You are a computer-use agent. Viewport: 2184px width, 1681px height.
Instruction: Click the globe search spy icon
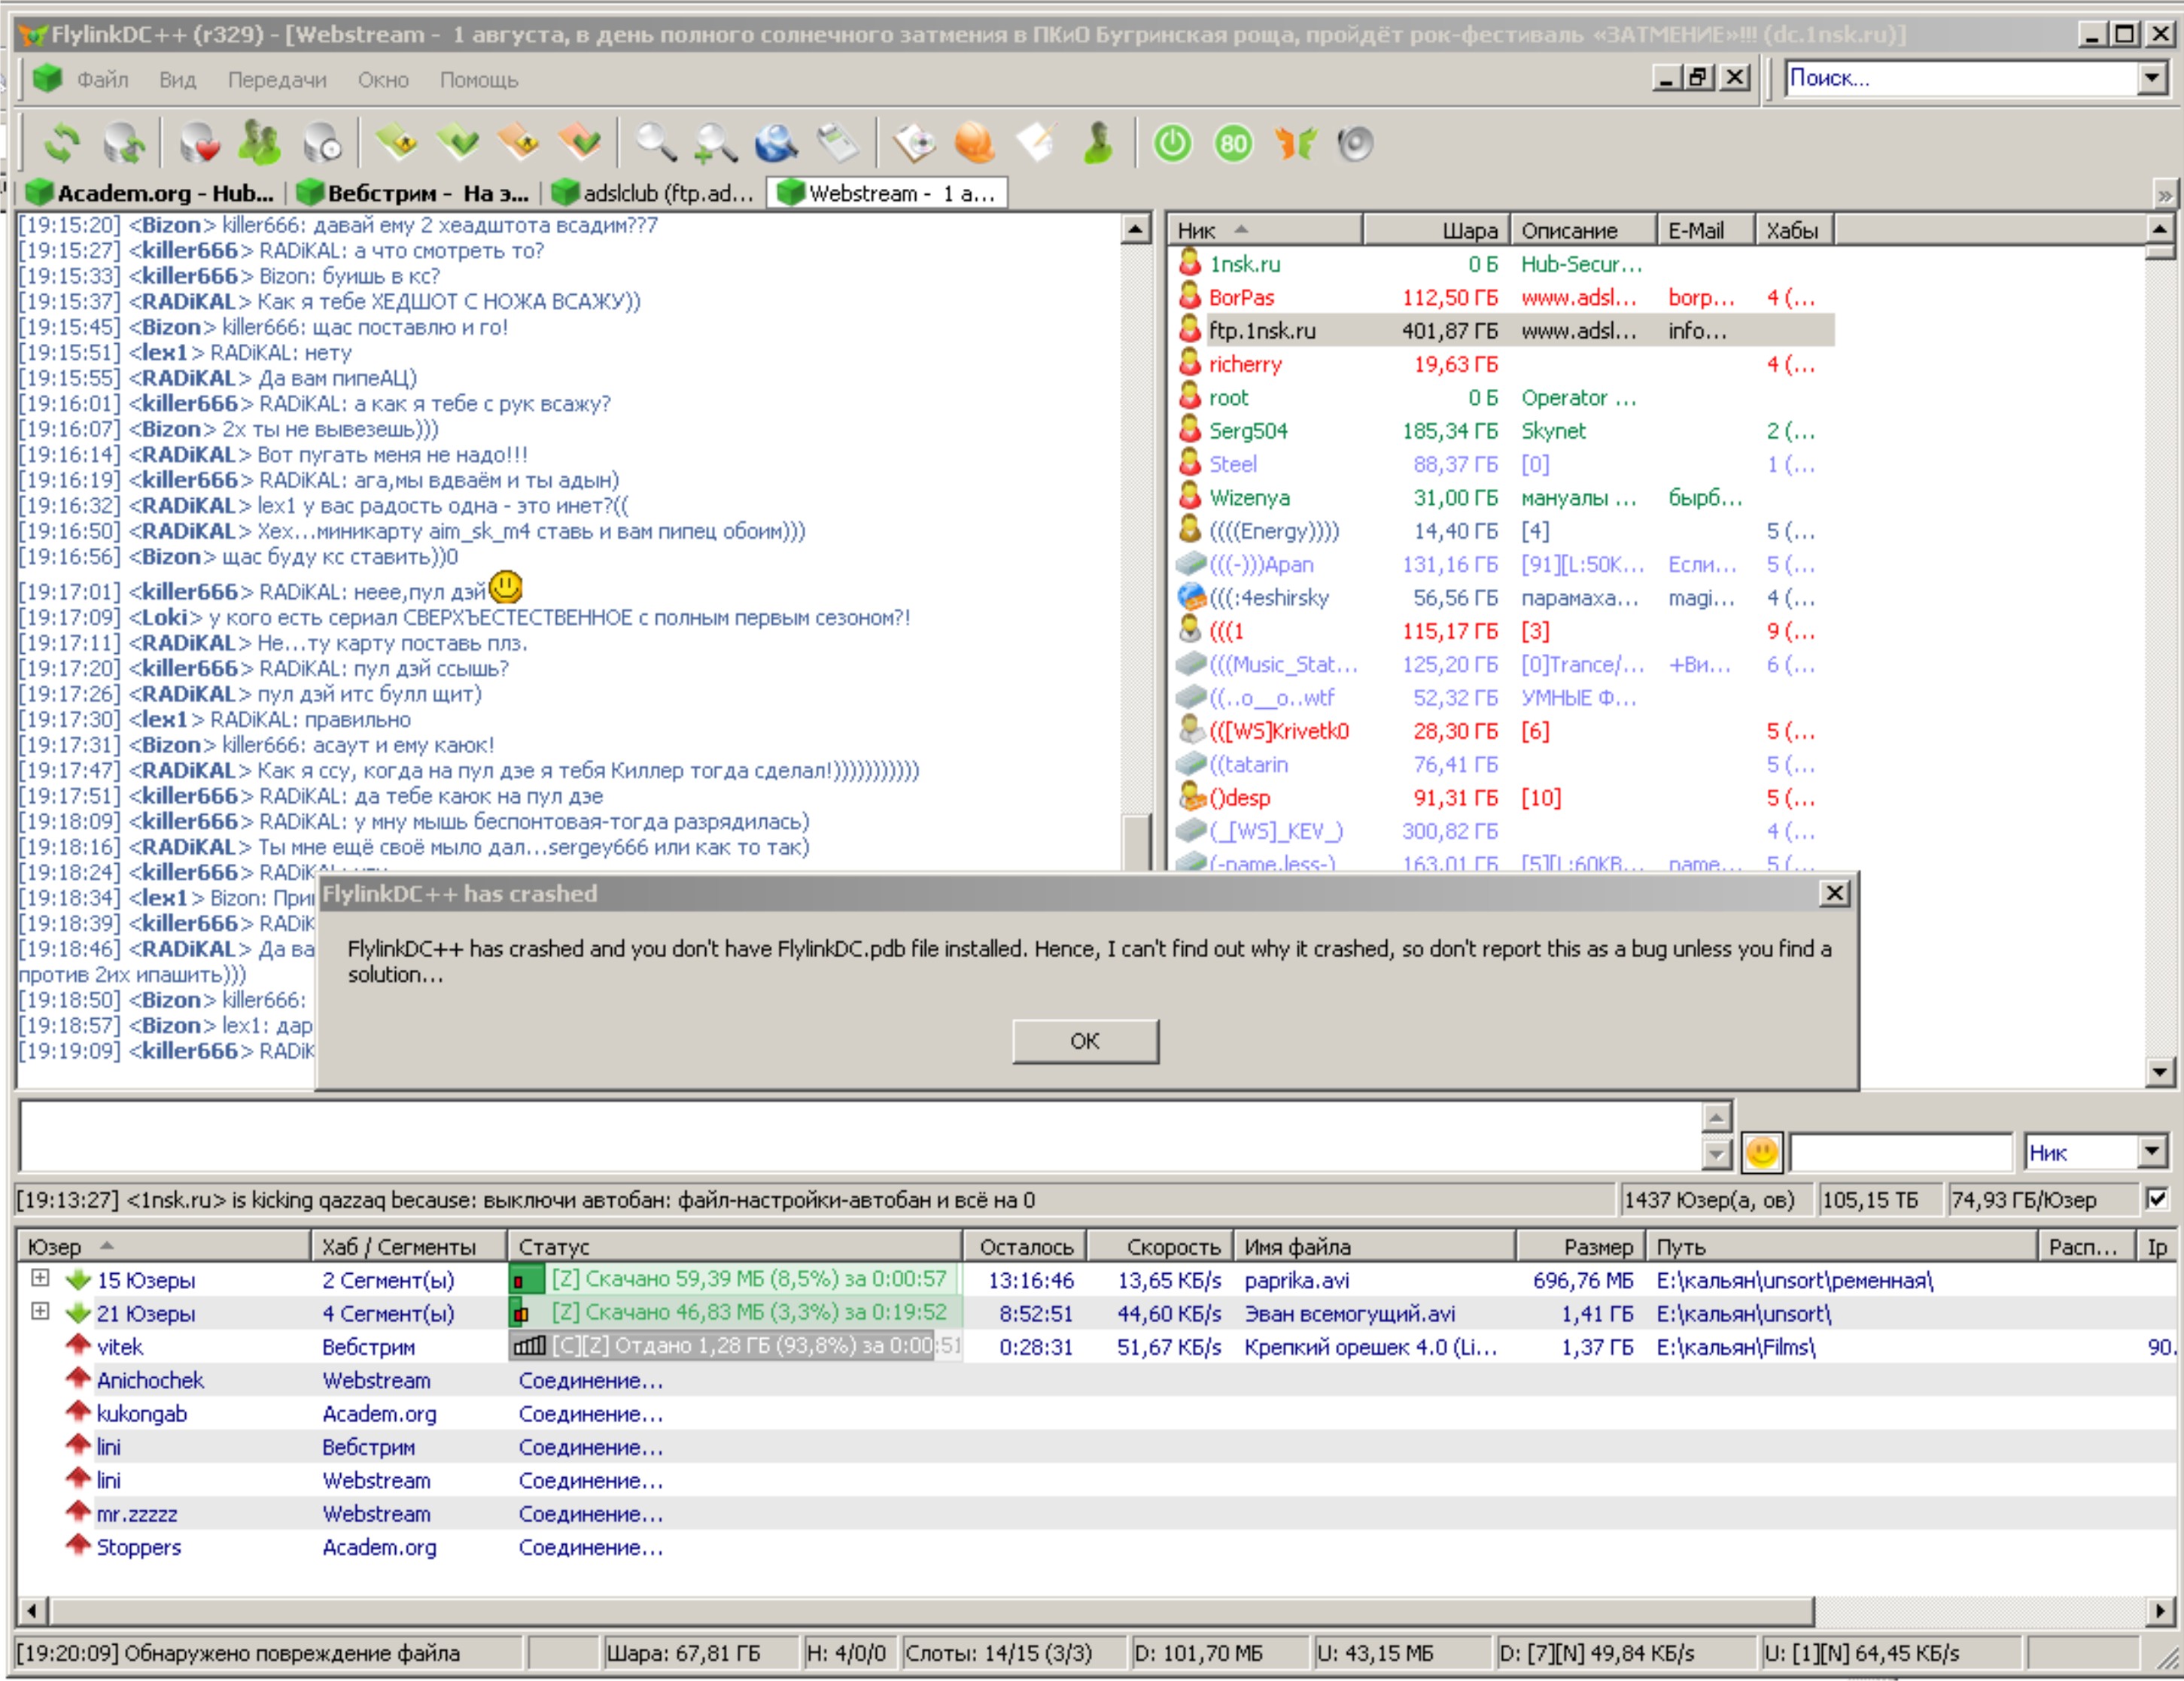click(x=776, y=144)
